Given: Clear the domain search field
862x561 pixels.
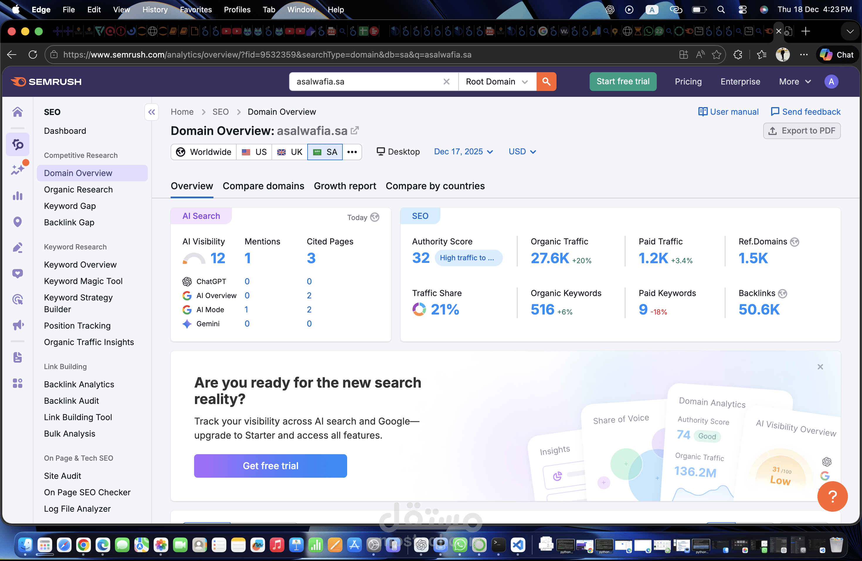Looking at the screenshot, I should (x=446, y=82).
